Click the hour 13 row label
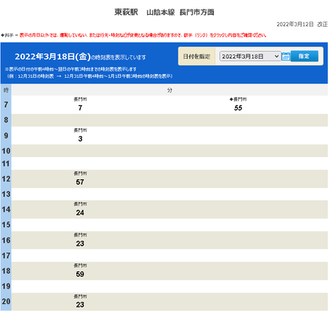This screenshot has width=330, height=312. click(6, 194)
